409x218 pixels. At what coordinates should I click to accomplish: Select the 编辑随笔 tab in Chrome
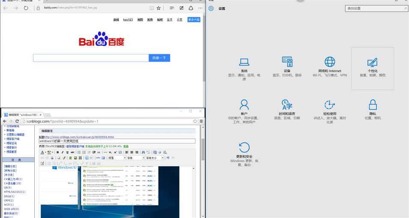[x=22, y=115]
